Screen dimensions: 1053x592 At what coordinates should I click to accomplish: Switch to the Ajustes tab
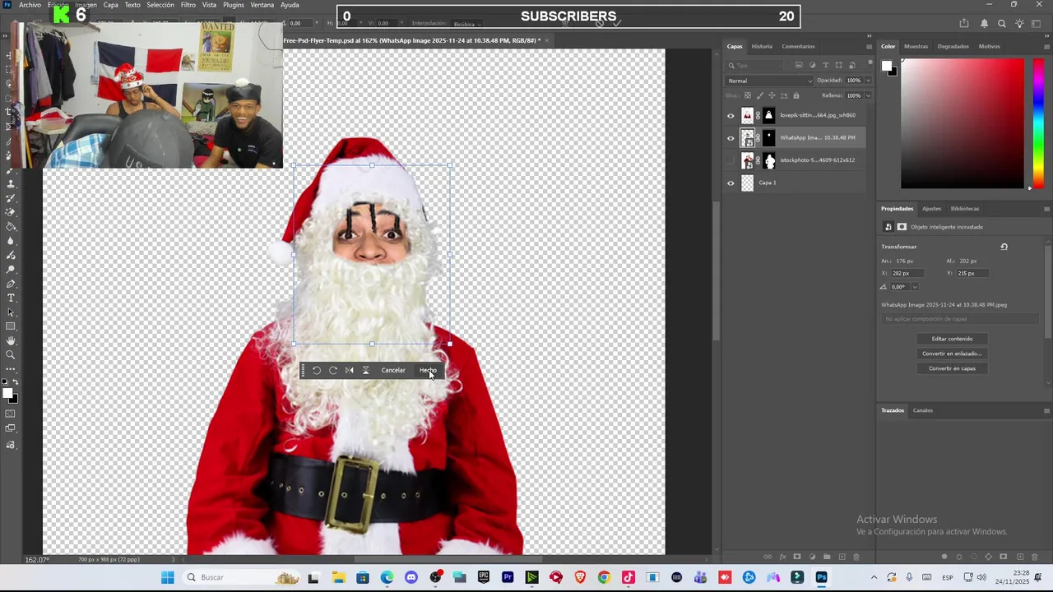tap(931, 209)
